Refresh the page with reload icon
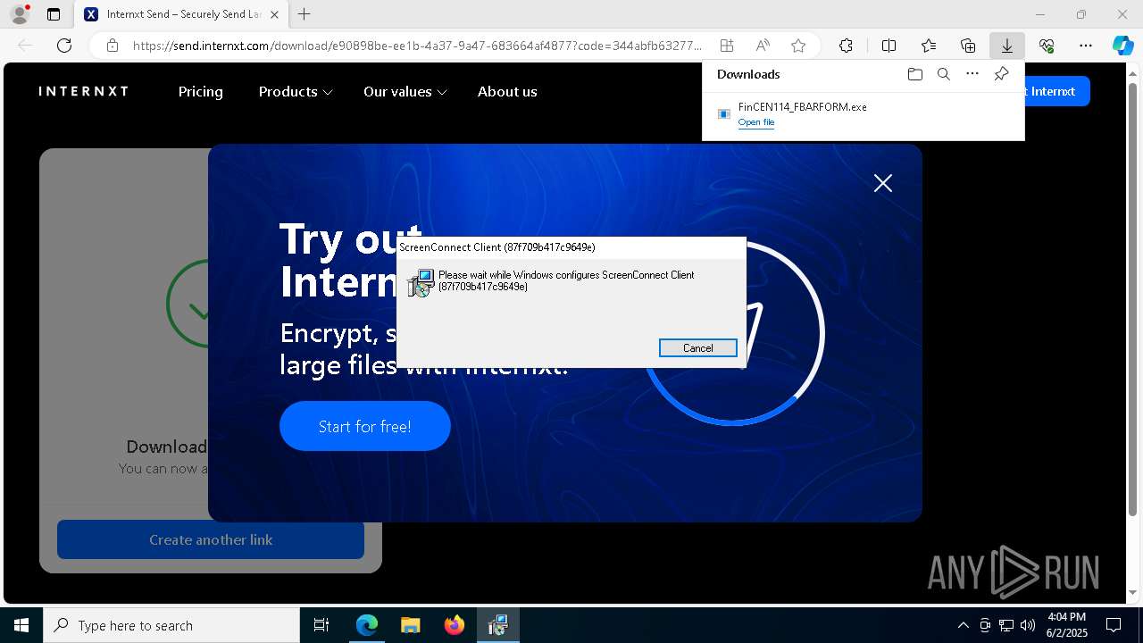 click(x=64, y=46)
